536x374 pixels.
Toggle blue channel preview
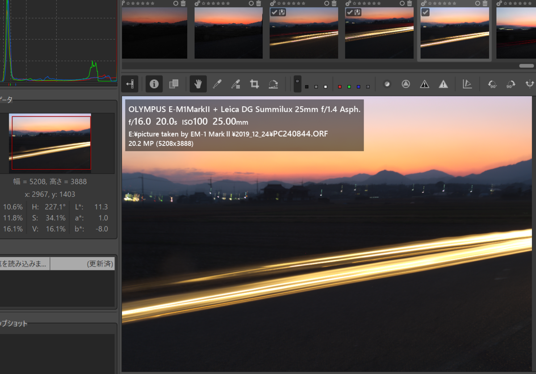[x=358, y=87]
